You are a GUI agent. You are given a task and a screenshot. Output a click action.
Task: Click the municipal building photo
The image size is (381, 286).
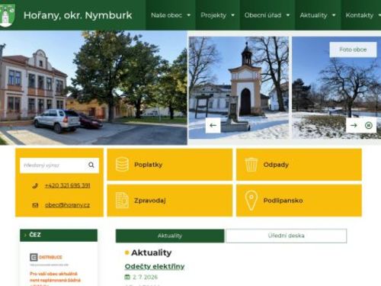click(x=94, y=88)
